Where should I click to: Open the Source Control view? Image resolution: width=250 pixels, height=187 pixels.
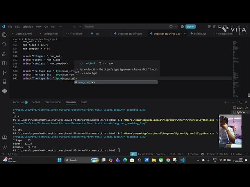[4, 72]
